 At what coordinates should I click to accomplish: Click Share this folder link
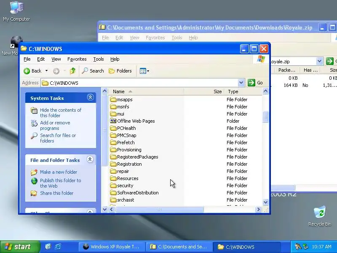click(56, 193)
